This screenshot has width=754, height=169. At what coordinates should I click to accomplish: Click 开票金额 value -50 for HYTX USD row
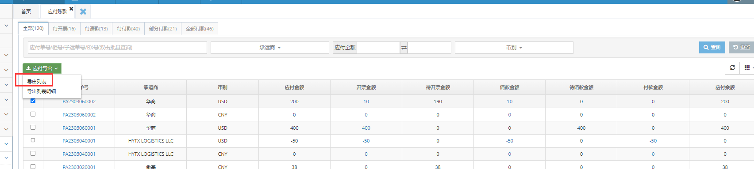click(366, 141)
